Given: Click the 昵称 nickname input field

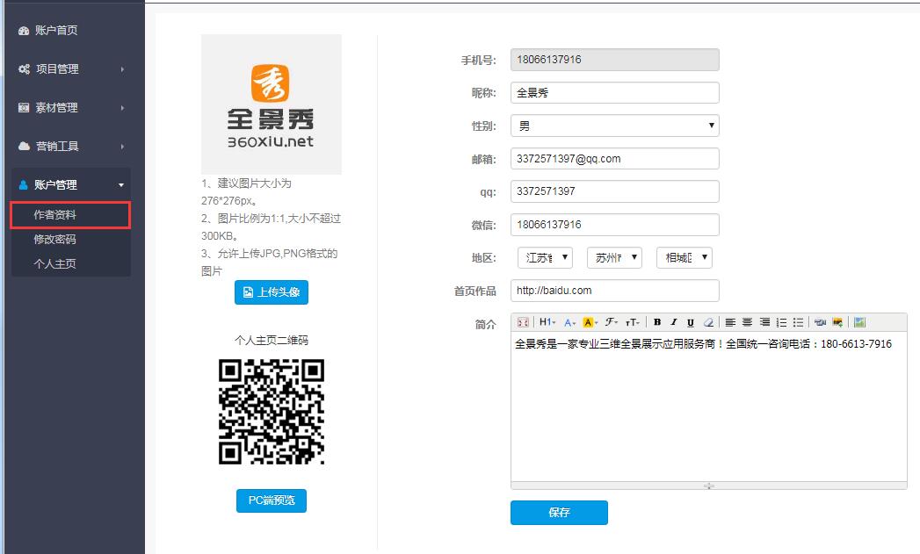Looking at the screenshot, I should coord(614,92).
